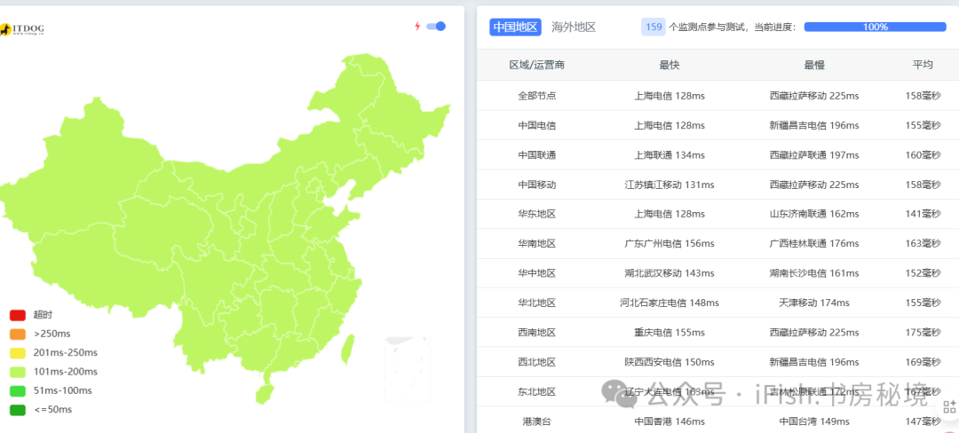
Task: Click the 平均 column header
Action: click(x=923, y=65)
